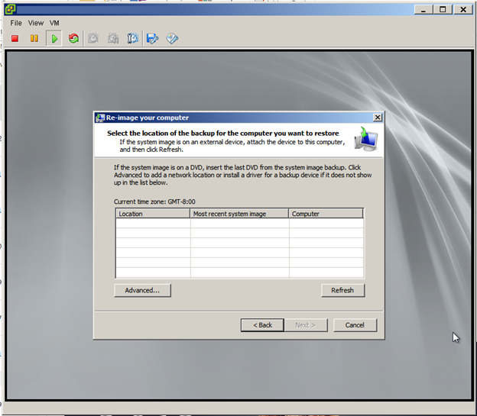Screen dimensions: 477x416
Task: Open the View menu
Action: [x=36, y=23]
